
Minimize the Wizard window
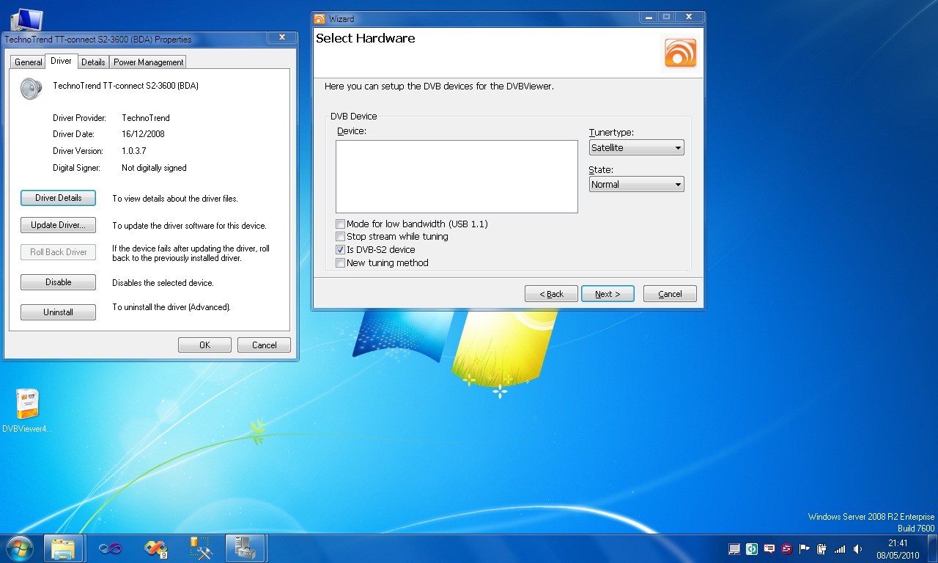click(x=649, y=17)
